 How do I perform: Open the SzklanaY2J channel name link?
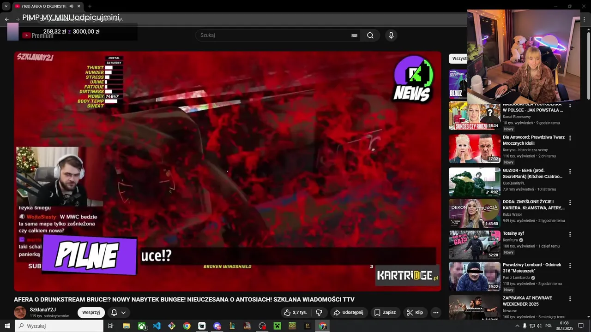[x=43, y=310]
